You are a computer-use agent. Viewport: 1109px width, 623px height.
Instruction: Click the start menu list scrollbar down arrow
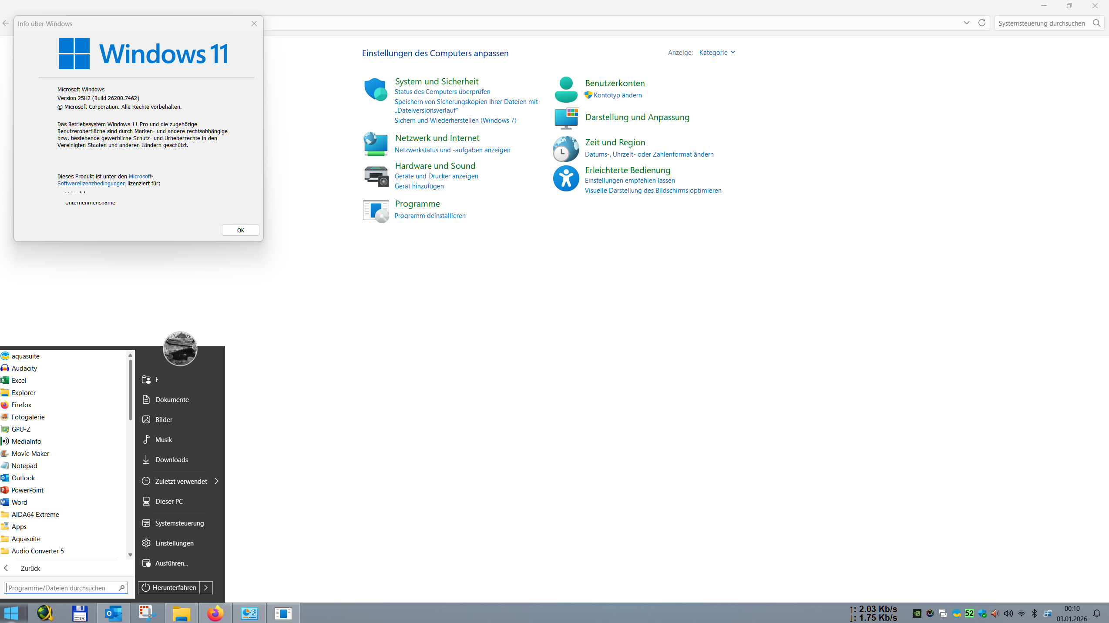(x=130, y=555)
